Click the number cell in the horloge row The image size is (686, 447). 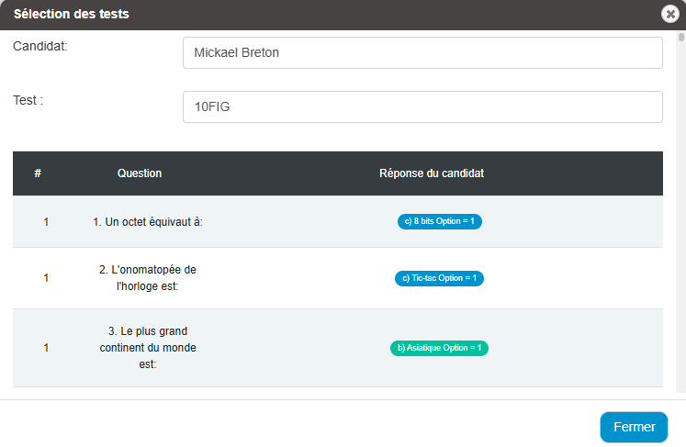(x=46, y=278)
